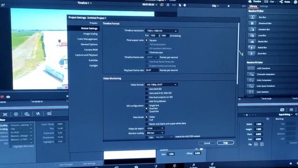Click the Playback frame rate input field
The image size is (298, 168).
coord(152,70)
